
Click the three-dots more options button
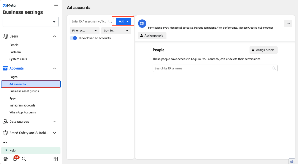(288, 24)
